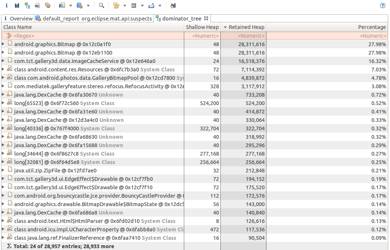Open the dominator tree toolbar icon
The width and height of the screenshot is (390, 250).
point(27,5)
